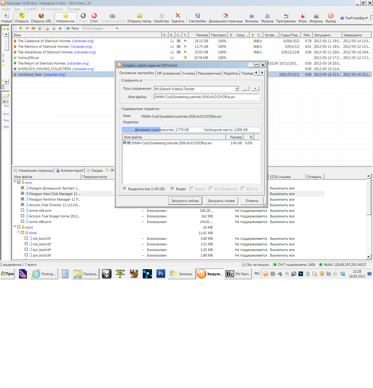Open the calculator taskbar icon
The image size is (373, 388).
[65, 274]
